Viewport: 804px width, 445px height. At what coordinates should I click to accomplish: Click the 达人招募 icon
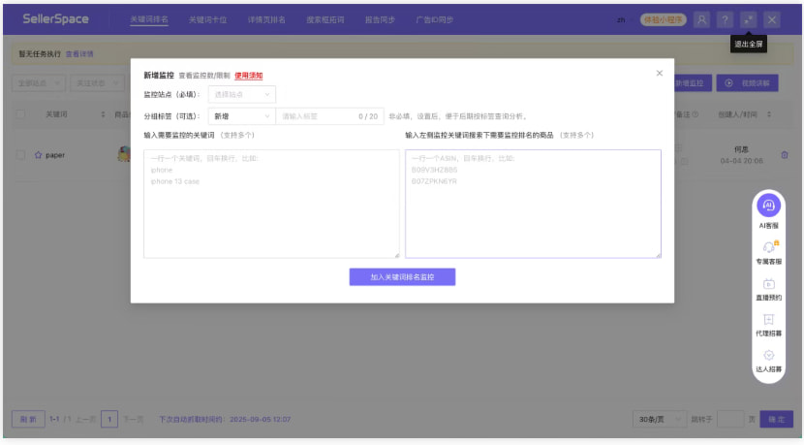coord(768,356)
